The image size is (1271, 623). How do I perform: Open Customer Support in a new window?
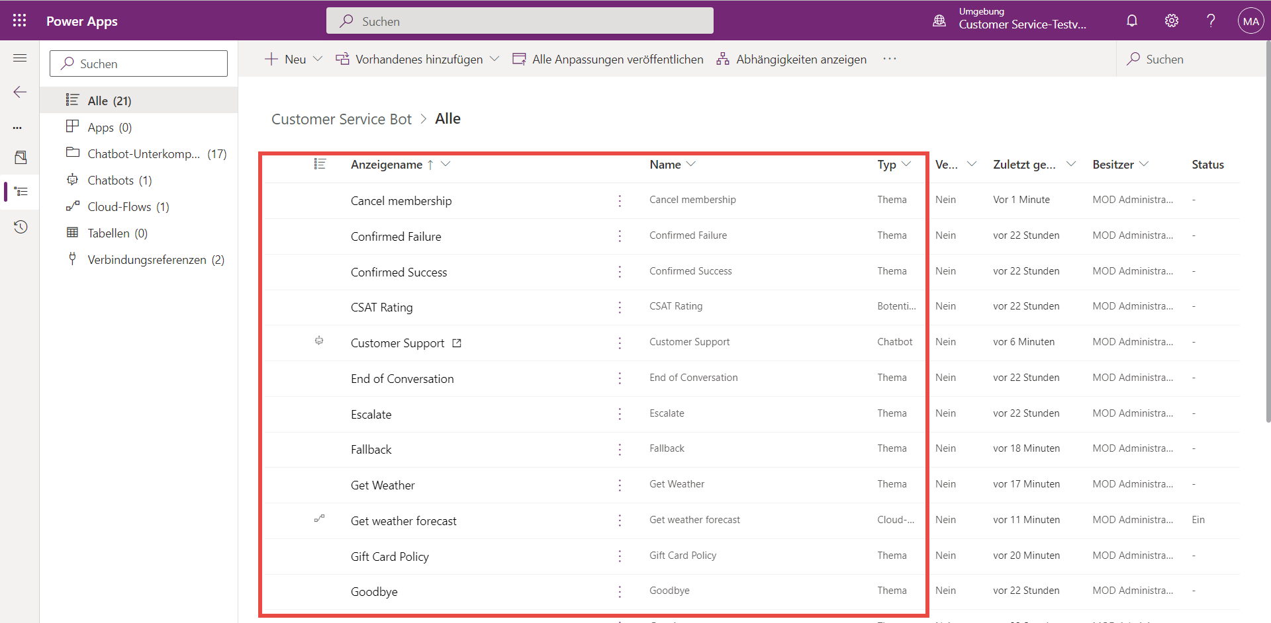pyautogui.click(x=456, y=343)
